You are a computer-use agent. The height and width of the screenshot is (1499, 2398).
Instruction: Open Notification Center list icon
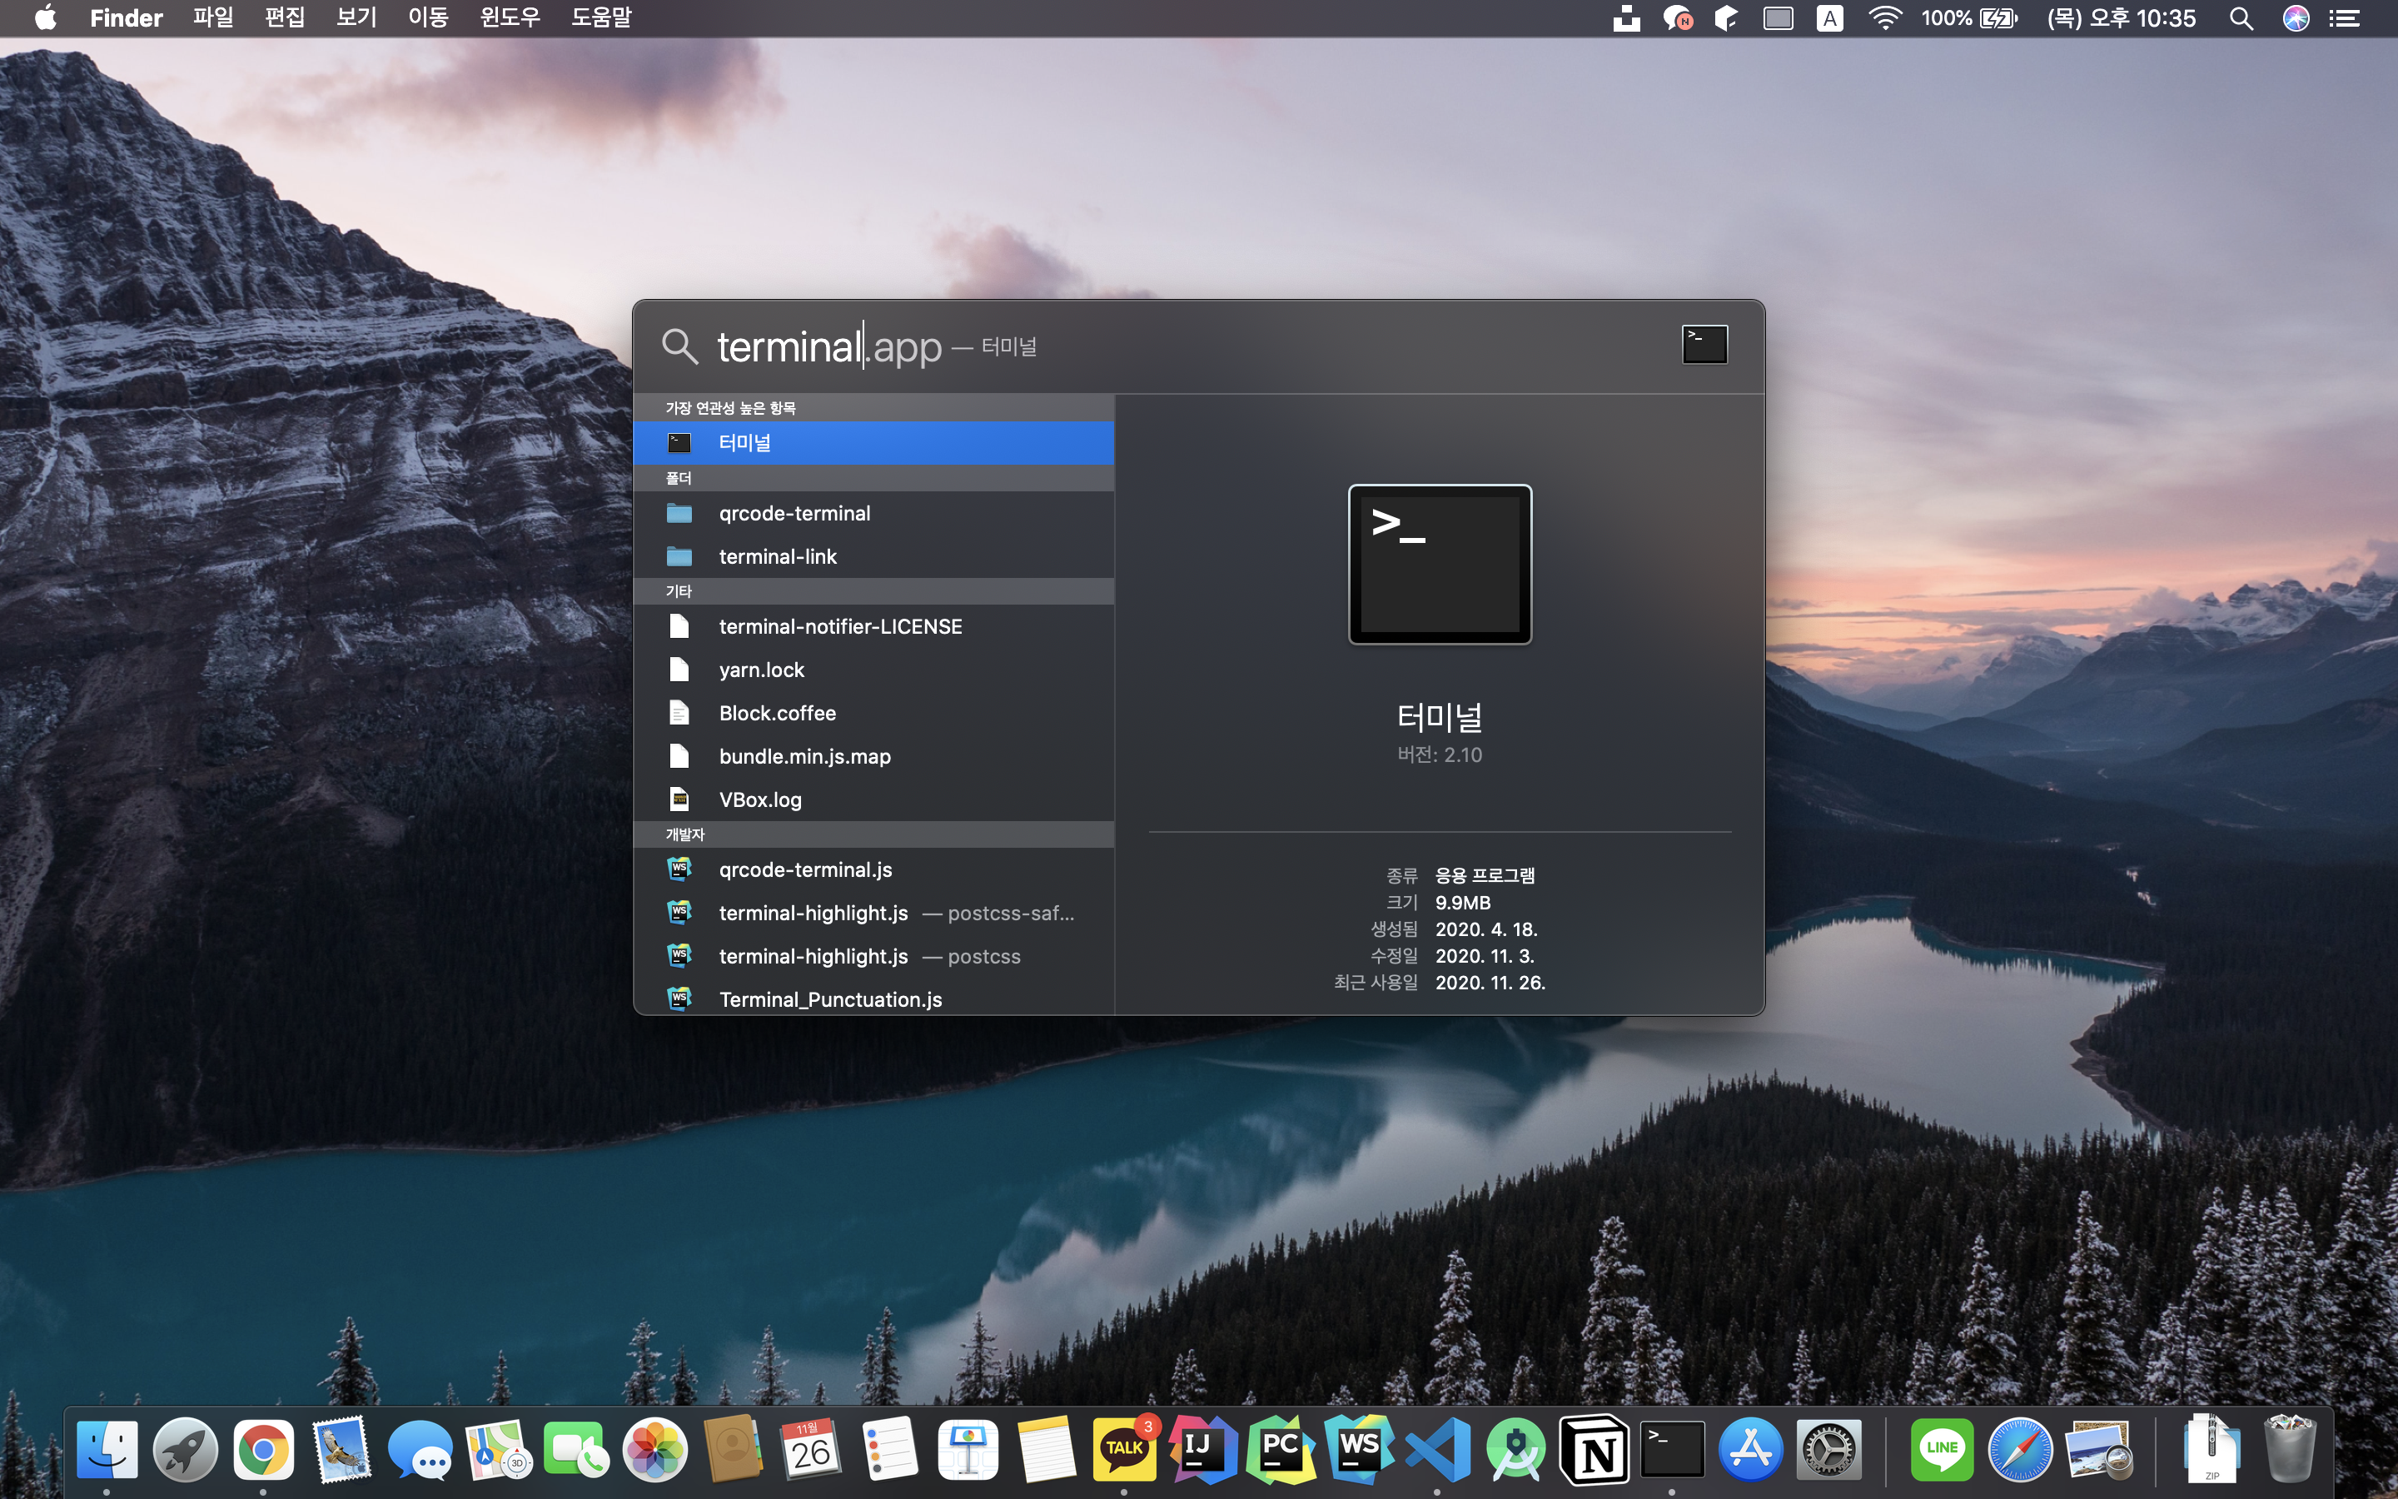pyautogui.click(x=2345, y=17)
